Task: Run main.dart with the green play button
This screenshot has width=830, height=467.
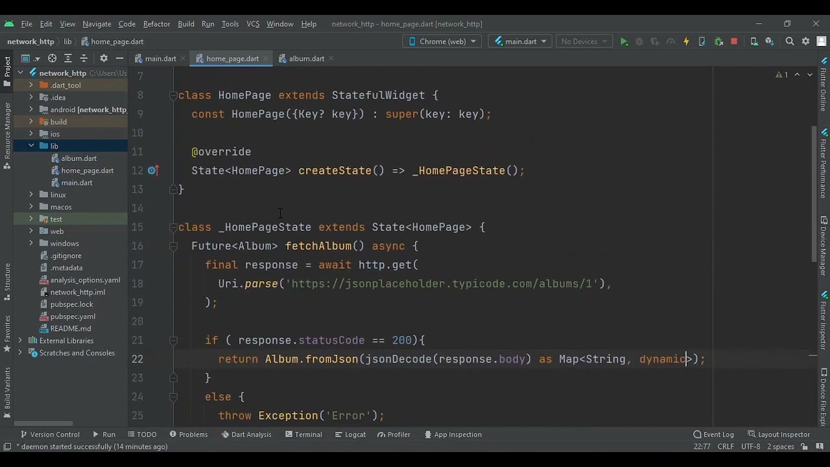Action: 624,42
